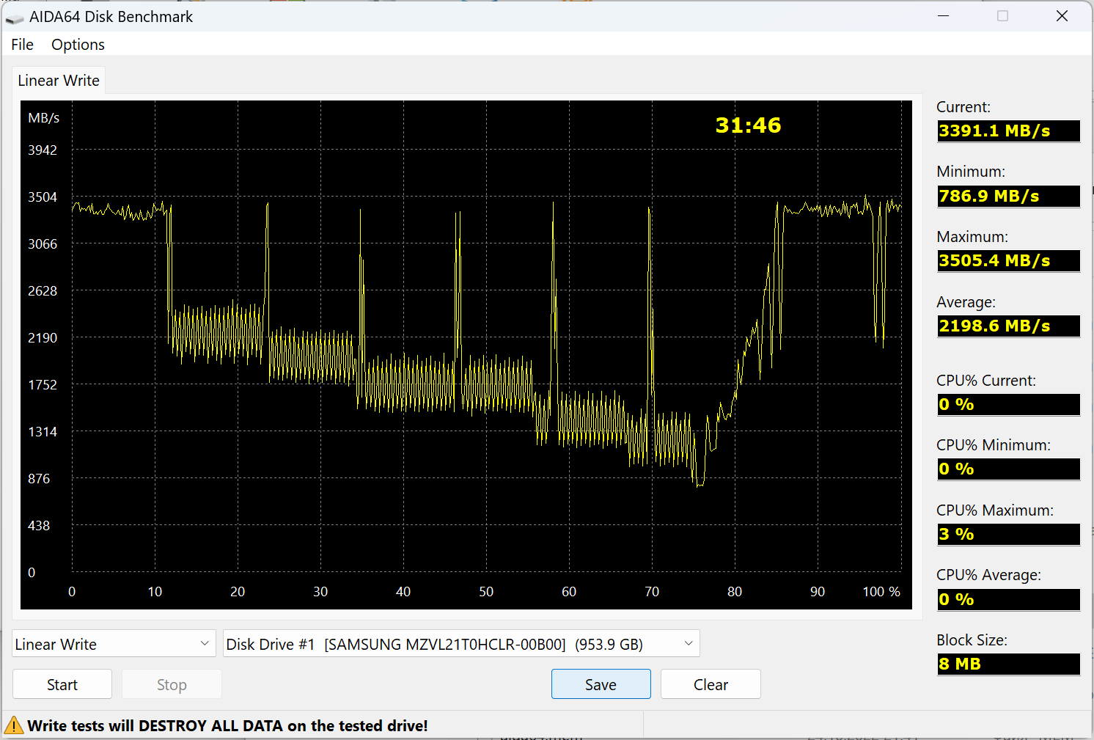1094x740 pixels.
Task: Click the CPU% Maximum: label
Action: coord(995,510)
